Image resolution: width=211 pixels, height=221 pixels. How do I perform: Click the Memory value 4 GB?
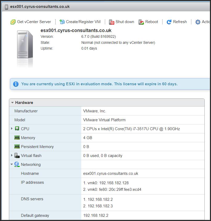pos(88,138)
